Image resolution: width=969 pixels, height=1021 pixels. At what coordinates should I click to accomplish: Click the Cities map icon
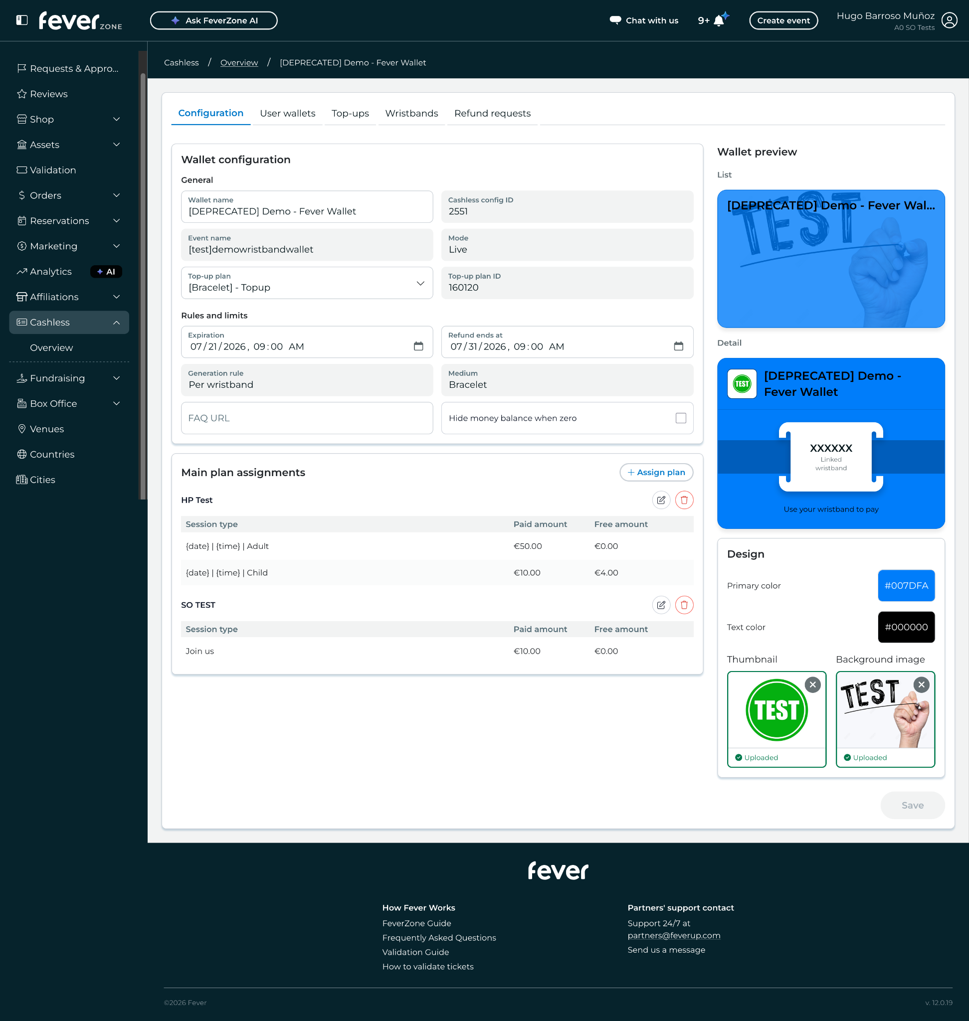[22, 479]
